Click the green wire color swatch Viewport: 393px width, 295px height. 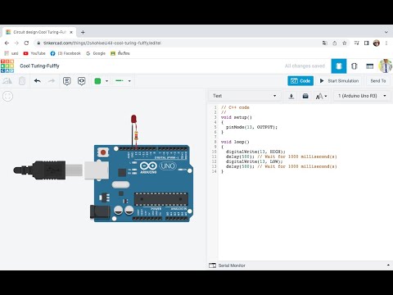(97, 81)
